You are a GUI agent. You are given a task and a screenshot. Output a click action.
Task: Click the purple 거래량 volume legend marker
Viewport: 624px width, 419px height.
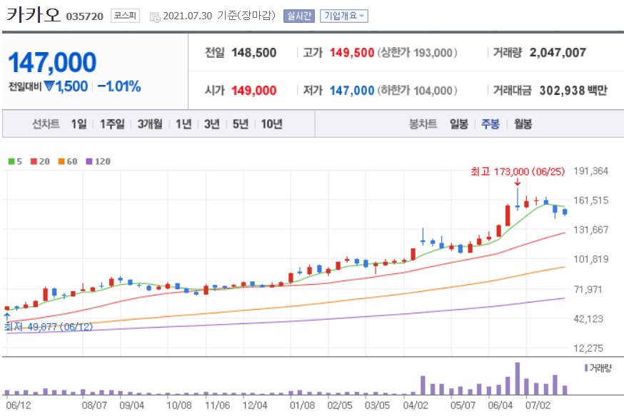coord(585,368)
